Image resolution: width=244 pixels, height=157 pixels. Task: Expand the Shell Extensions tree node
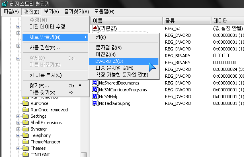click(18, 123)
